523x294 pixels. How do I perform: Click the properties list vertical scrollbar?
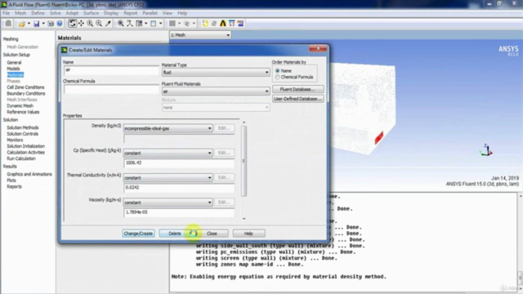(244, 162)
